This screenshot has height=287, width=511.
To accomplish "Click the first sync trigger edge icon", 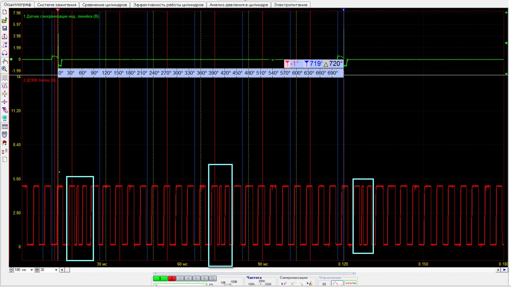I will click(284, 283).
